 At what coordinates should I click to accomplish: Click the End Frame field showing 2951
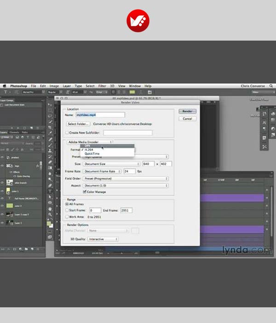[126, 210]
